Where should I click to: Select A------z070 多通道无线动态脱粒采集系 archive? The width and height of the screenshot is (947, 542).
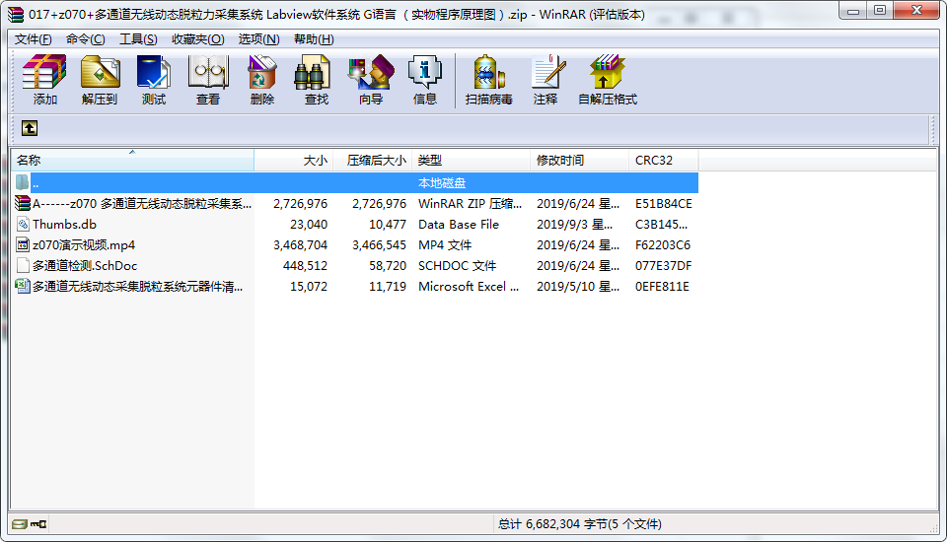coord(142,204)
